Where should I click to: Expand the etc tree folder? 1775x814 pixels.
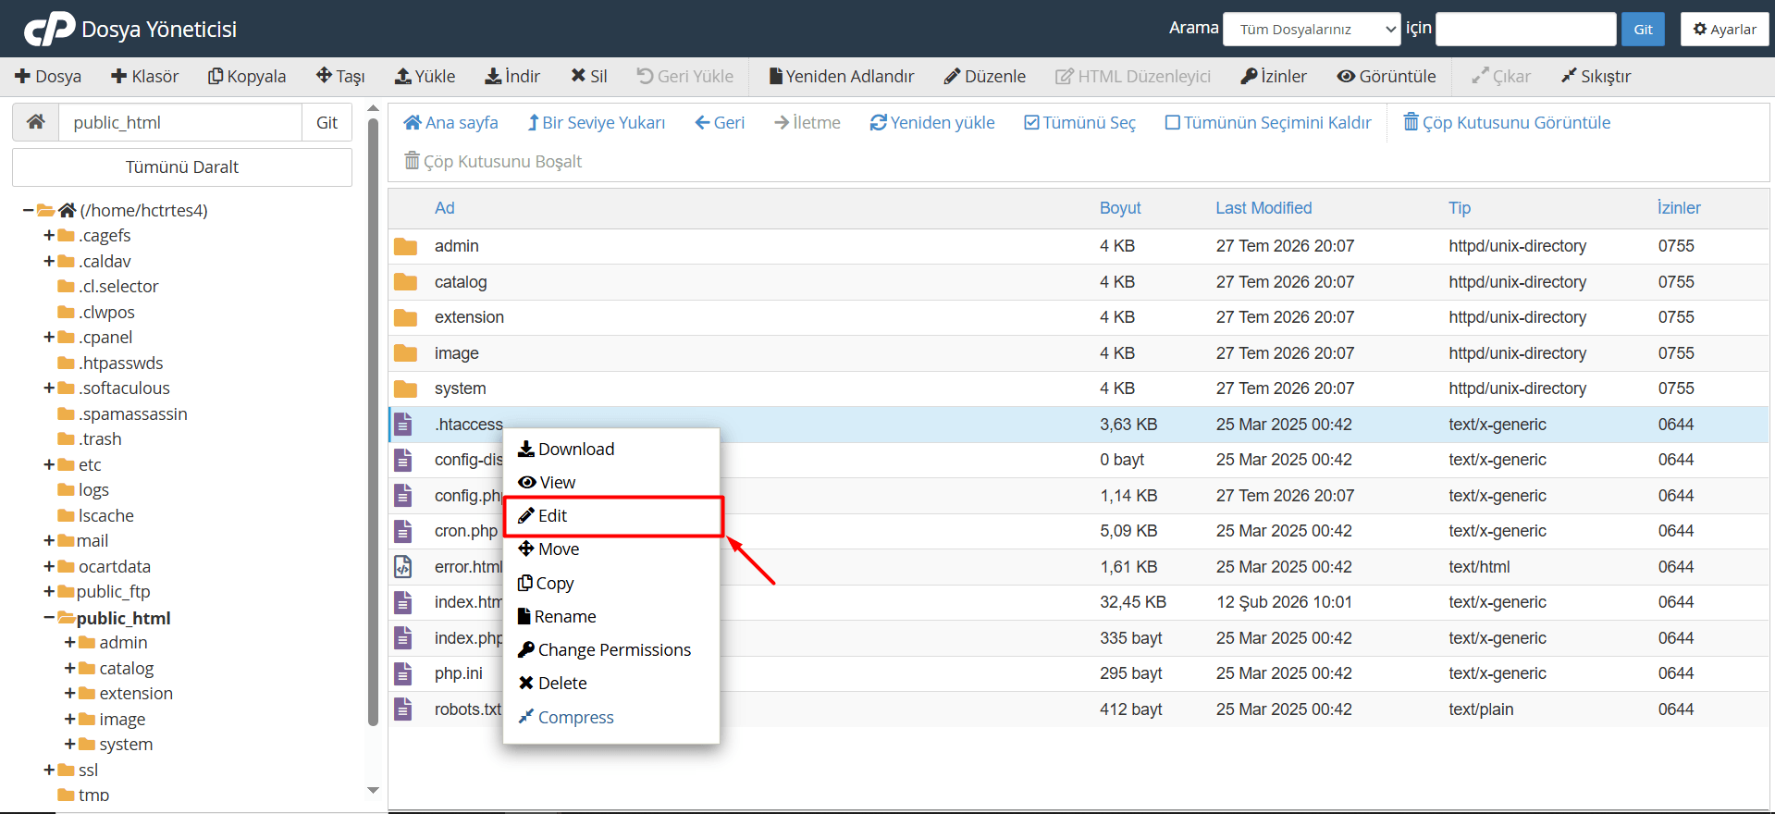tap(49, 464)
